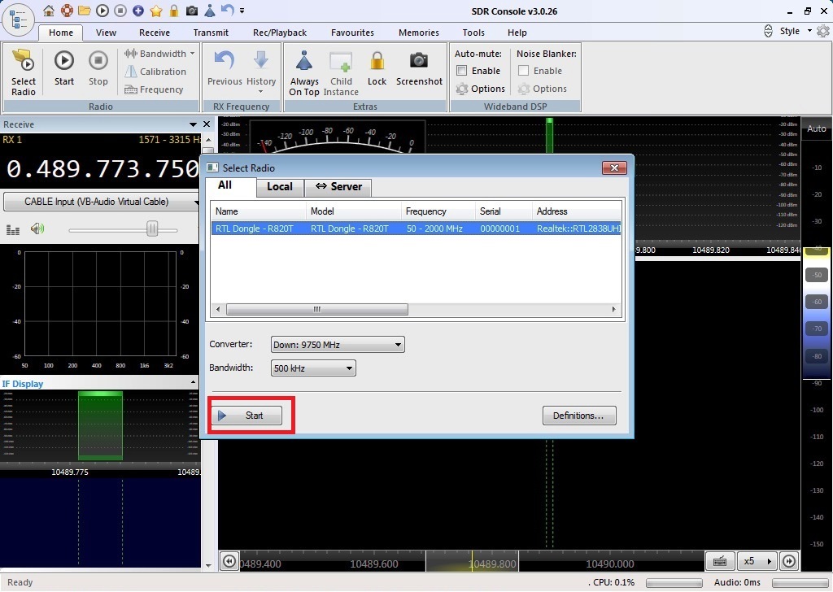833x592 pixels.
Task: Click the Start button in the dialog
Action: point(247,416)
